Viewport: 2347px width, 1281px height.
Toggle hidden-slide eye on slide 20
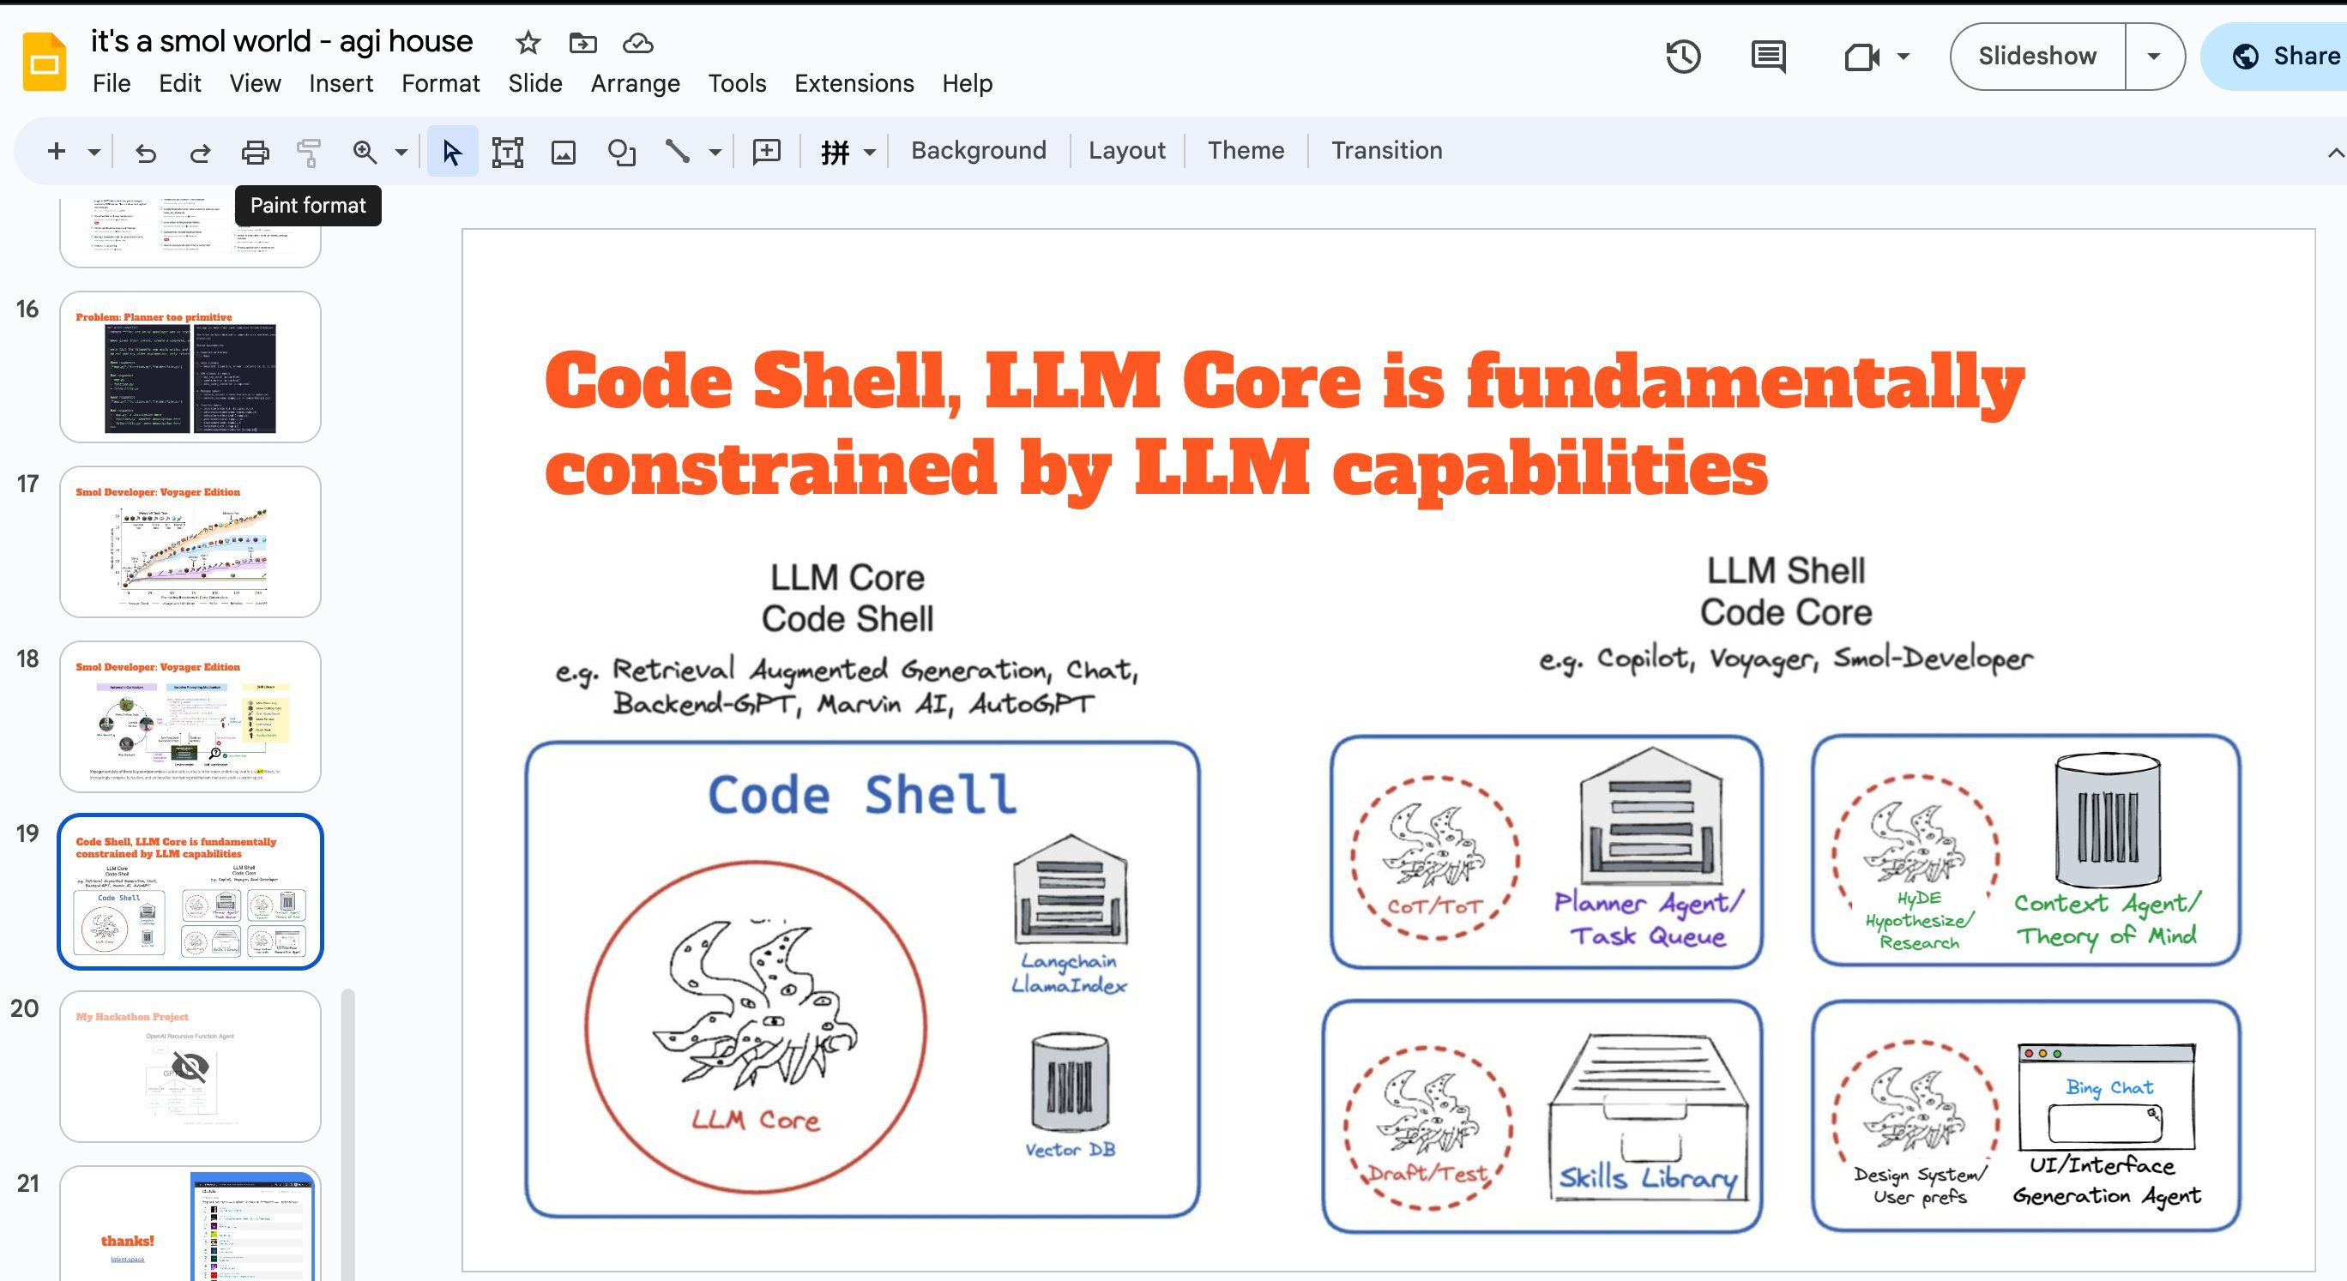(190, 1066)
